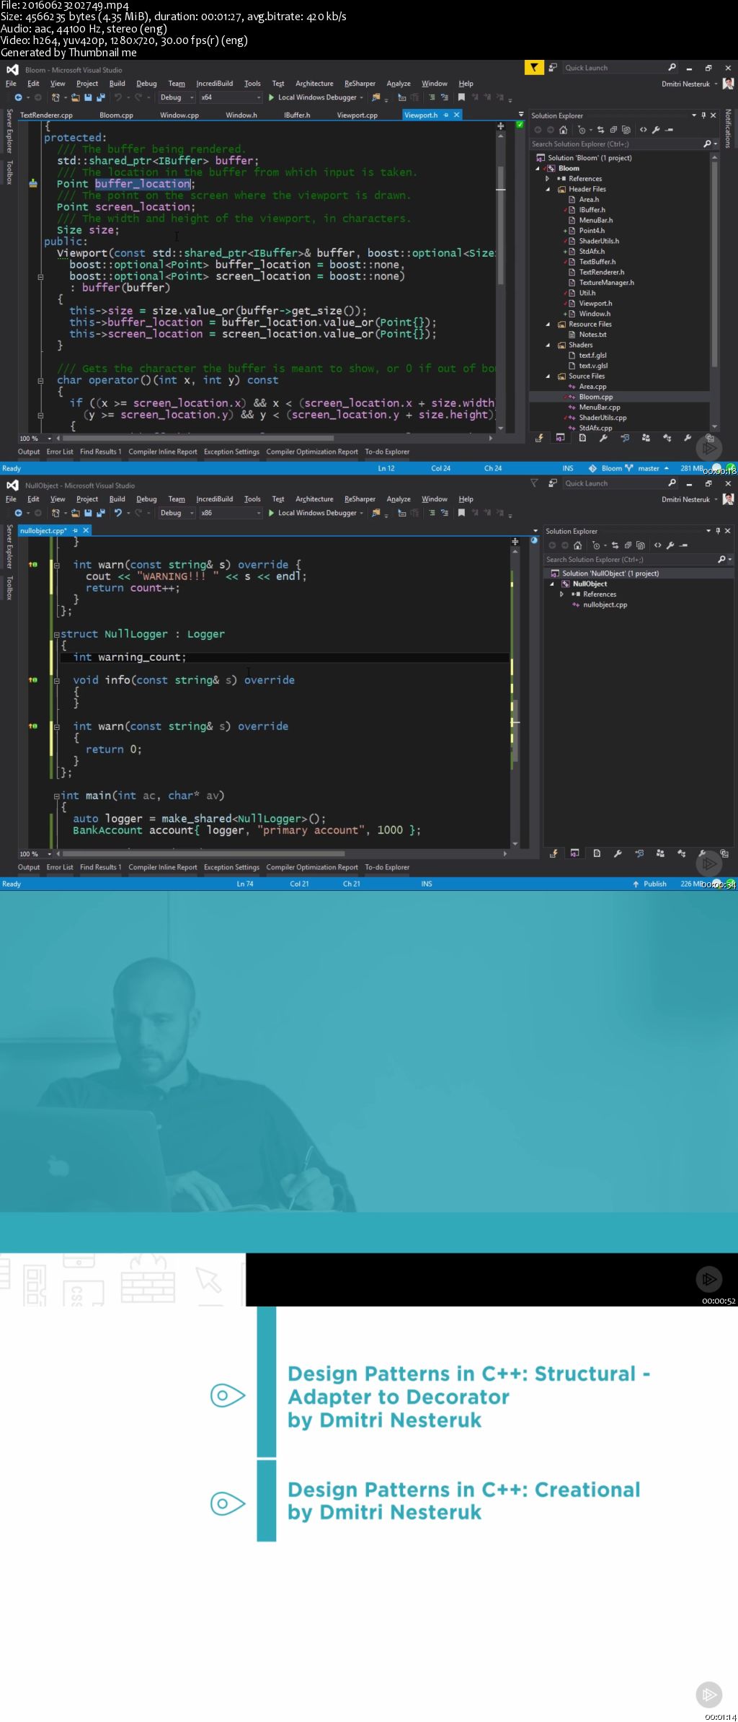
Task: Click the Home icon in Bloom Solution Explorer
Action: tap(563, 130)
